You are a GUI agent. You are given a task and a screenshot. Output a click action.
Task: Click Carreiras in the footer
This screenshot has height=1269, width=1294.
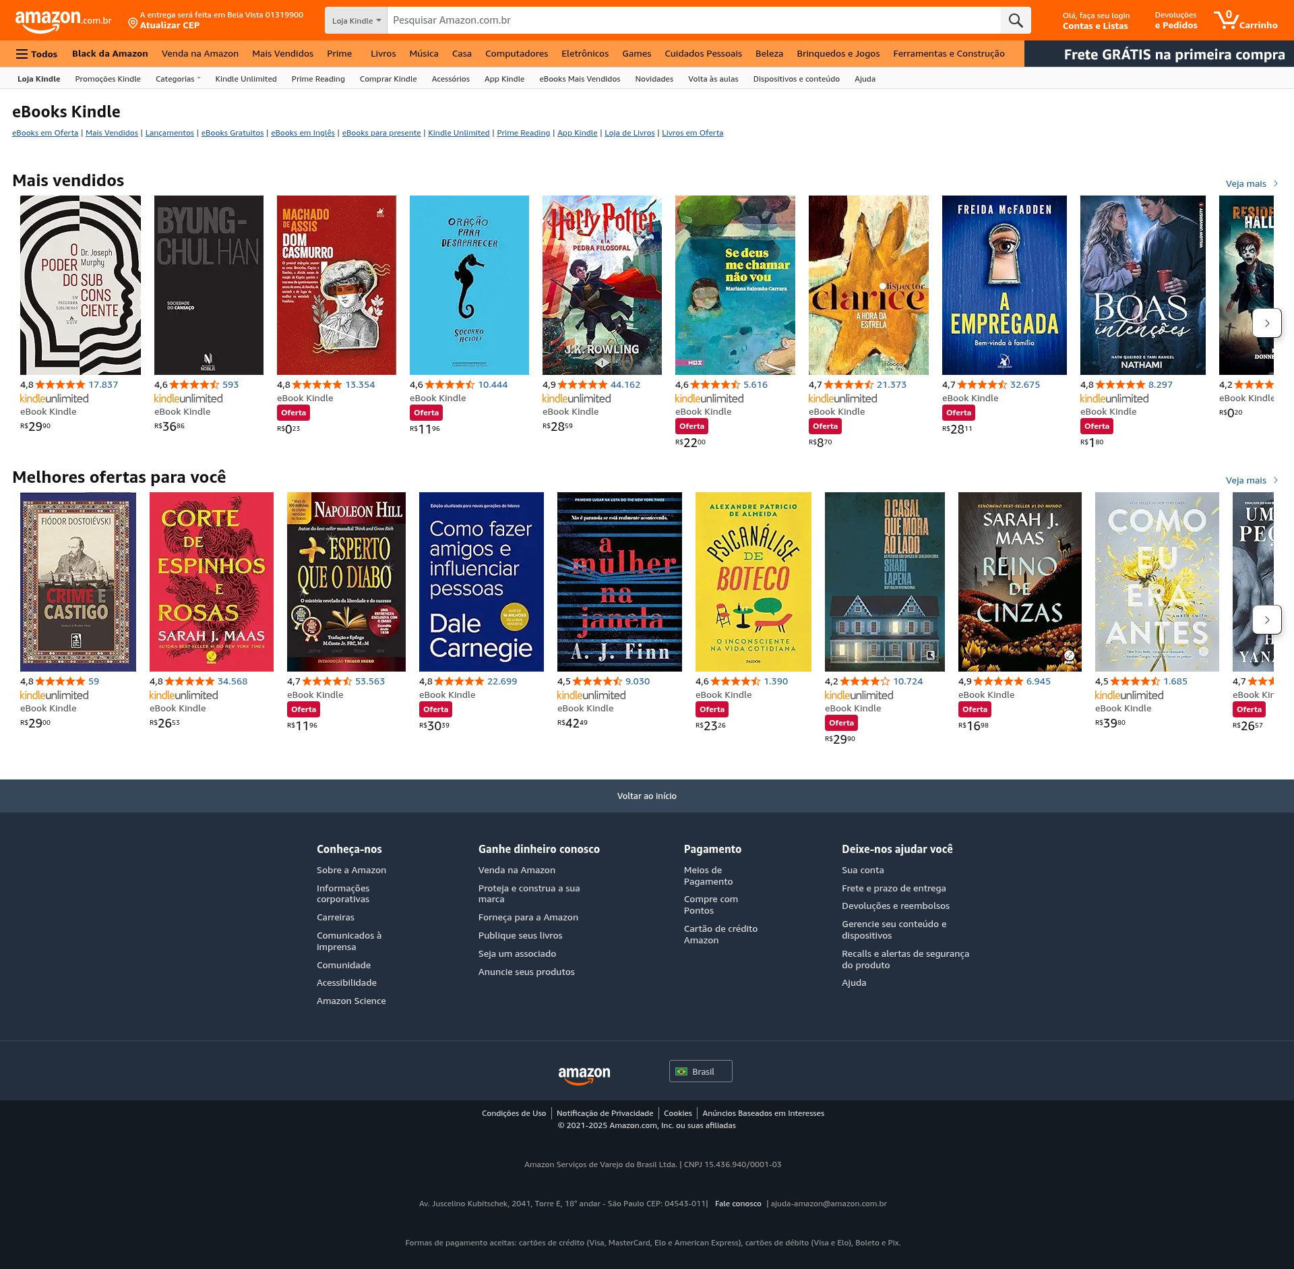336,917
